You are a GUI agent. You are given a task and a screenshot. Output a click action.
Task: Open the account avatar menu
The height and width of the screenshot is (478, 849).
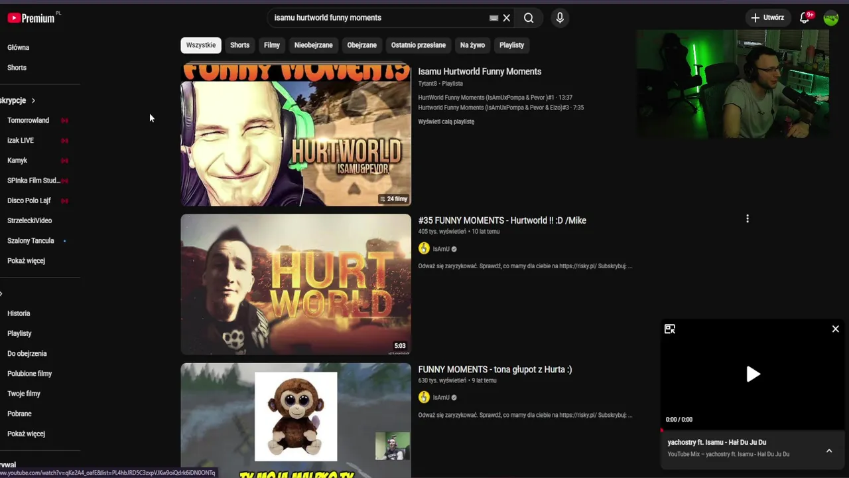(x=831, y=18)
